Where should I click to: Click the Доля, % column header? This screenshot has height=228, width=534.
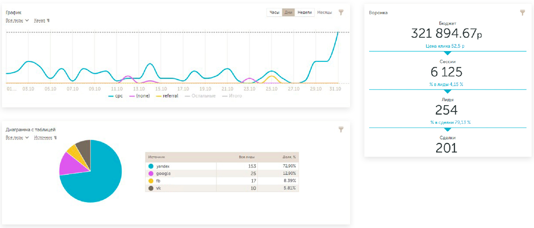tap(288, 157)
